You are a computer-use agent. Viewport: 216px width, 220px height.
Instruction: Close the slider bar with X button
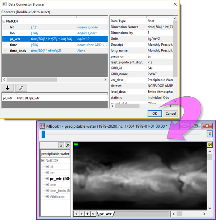[210, 134]
